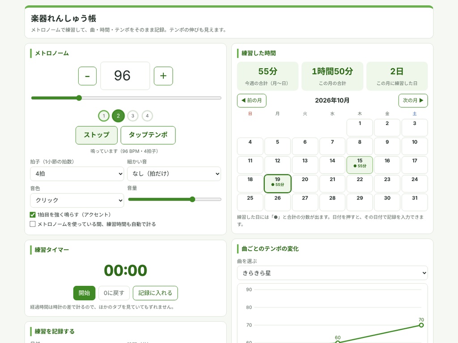Click the 55分 weekly total card
458x343 pixels.
pyautogui.click(x=267, y=76)
